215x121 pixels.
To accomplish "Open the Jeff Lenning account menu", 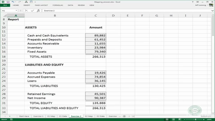I will [201, 5].
